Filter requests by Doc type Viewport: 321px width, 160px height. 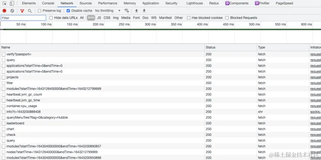[145, 18]
